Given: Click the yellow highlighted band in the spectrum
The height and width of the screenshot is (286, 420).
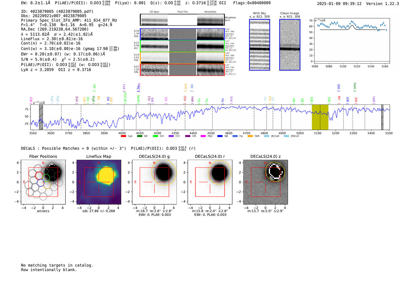Looking at the screenshot, I should point(320,117).
